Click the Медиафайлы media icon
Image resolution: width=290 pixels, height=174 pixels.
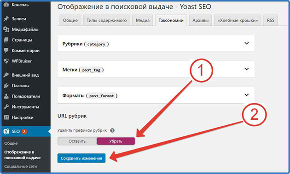pyautogui.click(x=6, y=29)
